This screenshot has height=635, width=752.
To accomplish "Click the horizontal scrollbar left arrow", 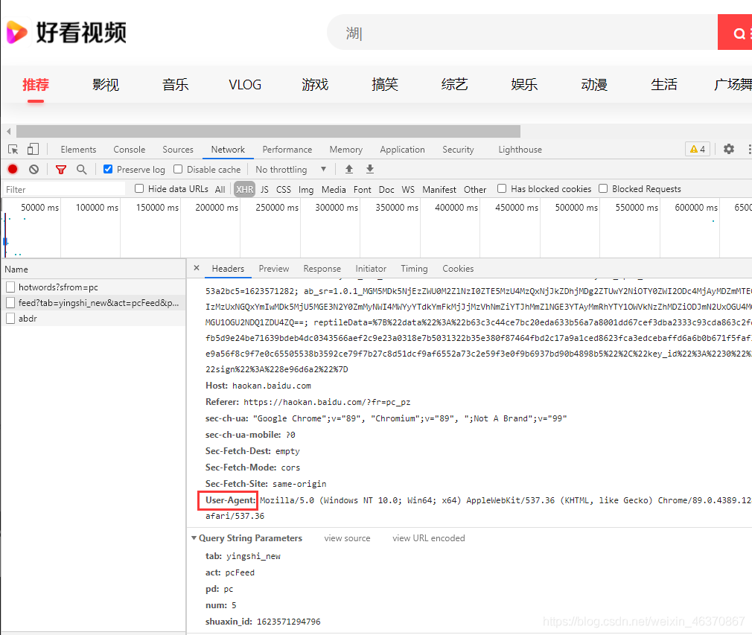I will coord(9,131).
